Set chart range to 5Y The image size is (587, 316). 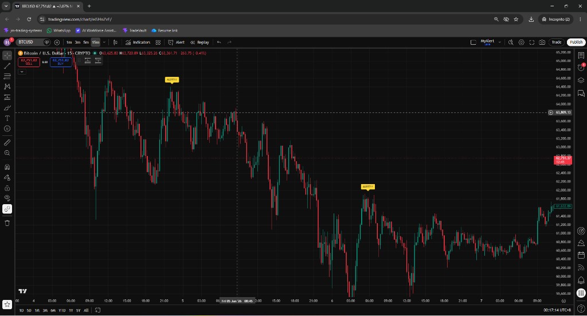[78, 310]
